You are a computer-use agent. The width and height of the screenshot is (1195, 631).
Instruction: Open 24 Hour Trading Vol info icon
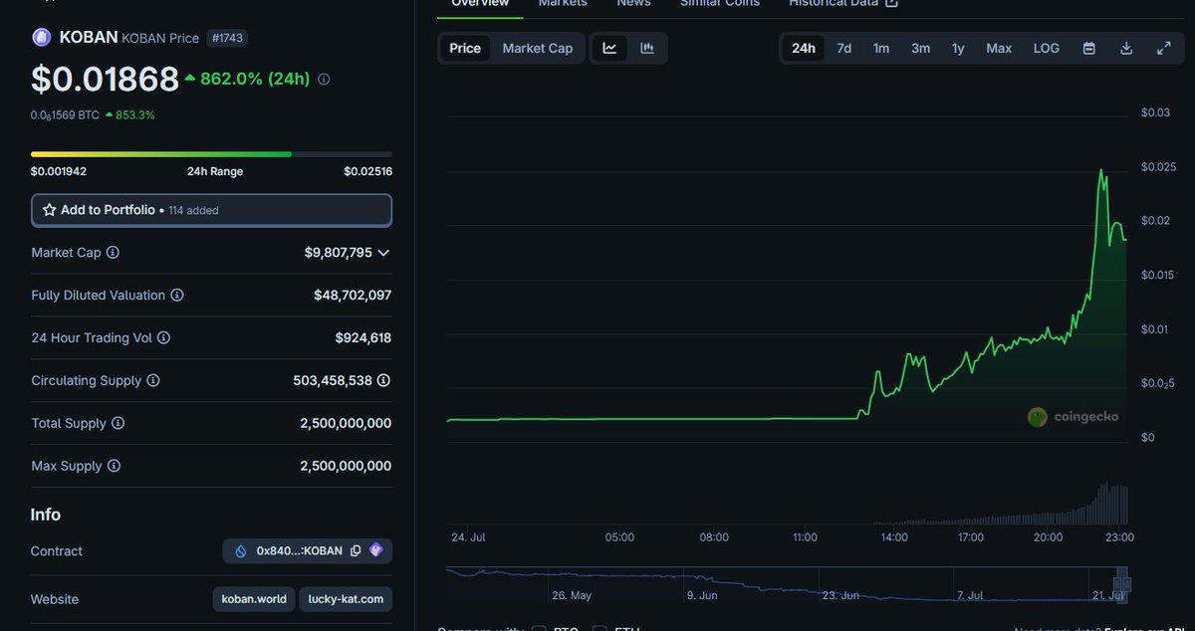click(164, 338)
